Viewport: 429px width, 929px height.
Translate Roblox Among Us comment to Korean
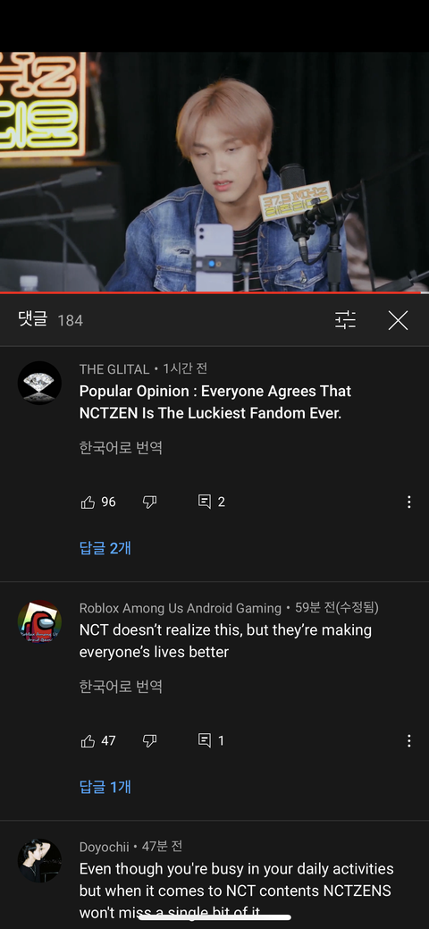click(x=121, y=687)
